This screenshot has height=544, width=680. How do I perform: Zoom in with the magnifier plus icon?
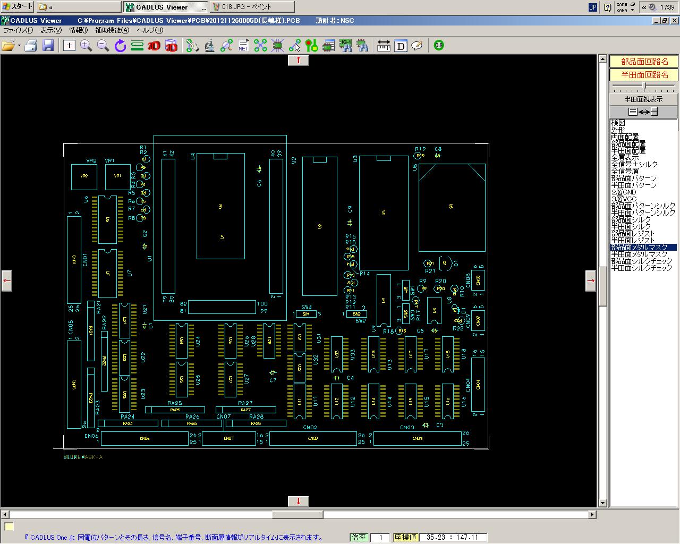86,46
